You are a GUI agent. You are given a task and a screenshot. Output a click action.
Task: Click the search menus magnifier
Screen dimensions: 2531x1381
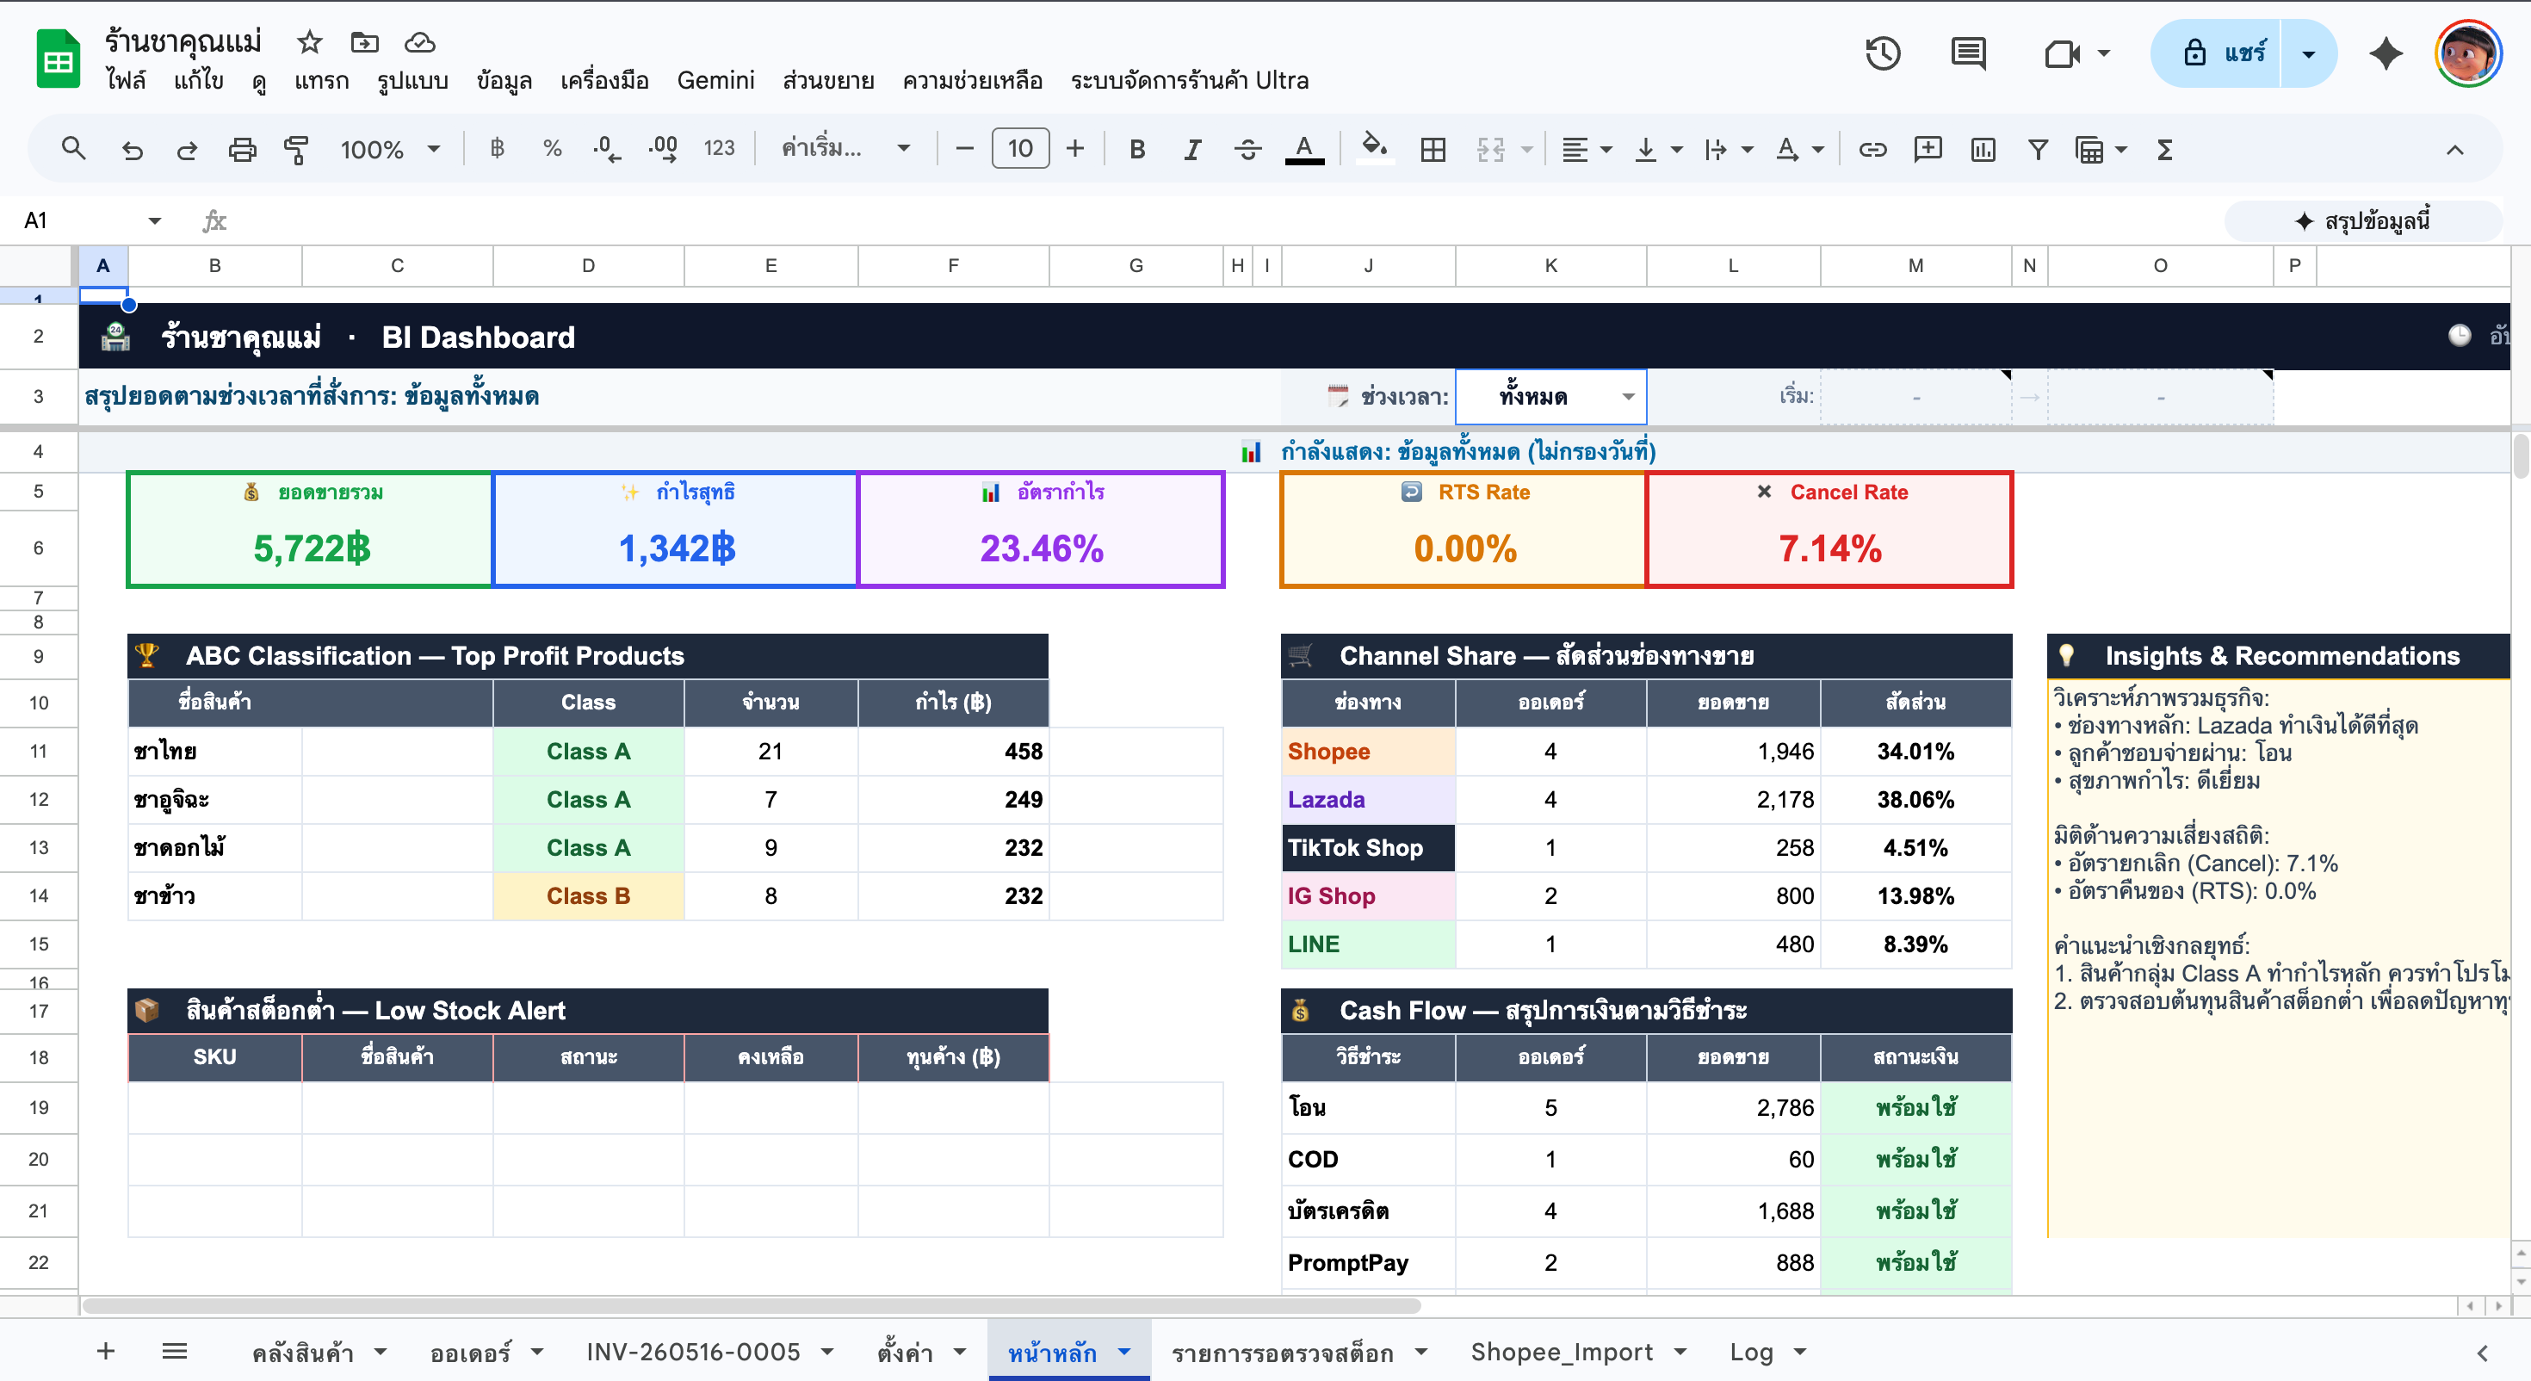pos(72,150)
